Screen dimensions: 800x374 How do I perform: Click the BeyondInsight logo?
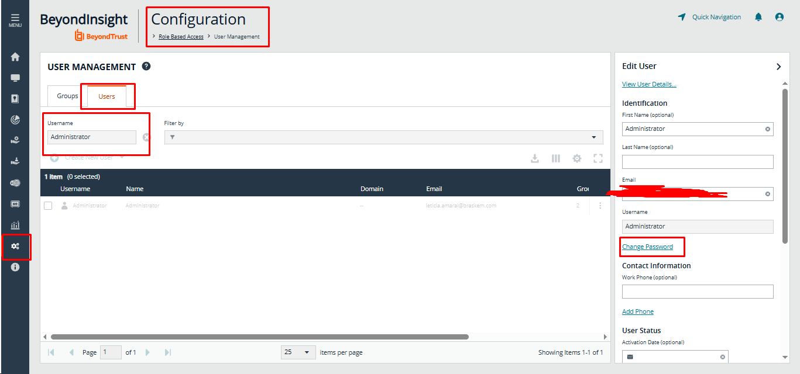[x=84, y=26]
